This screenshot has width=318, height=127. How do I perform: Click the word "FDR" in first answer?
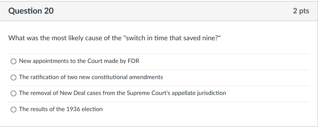point(134,61)
